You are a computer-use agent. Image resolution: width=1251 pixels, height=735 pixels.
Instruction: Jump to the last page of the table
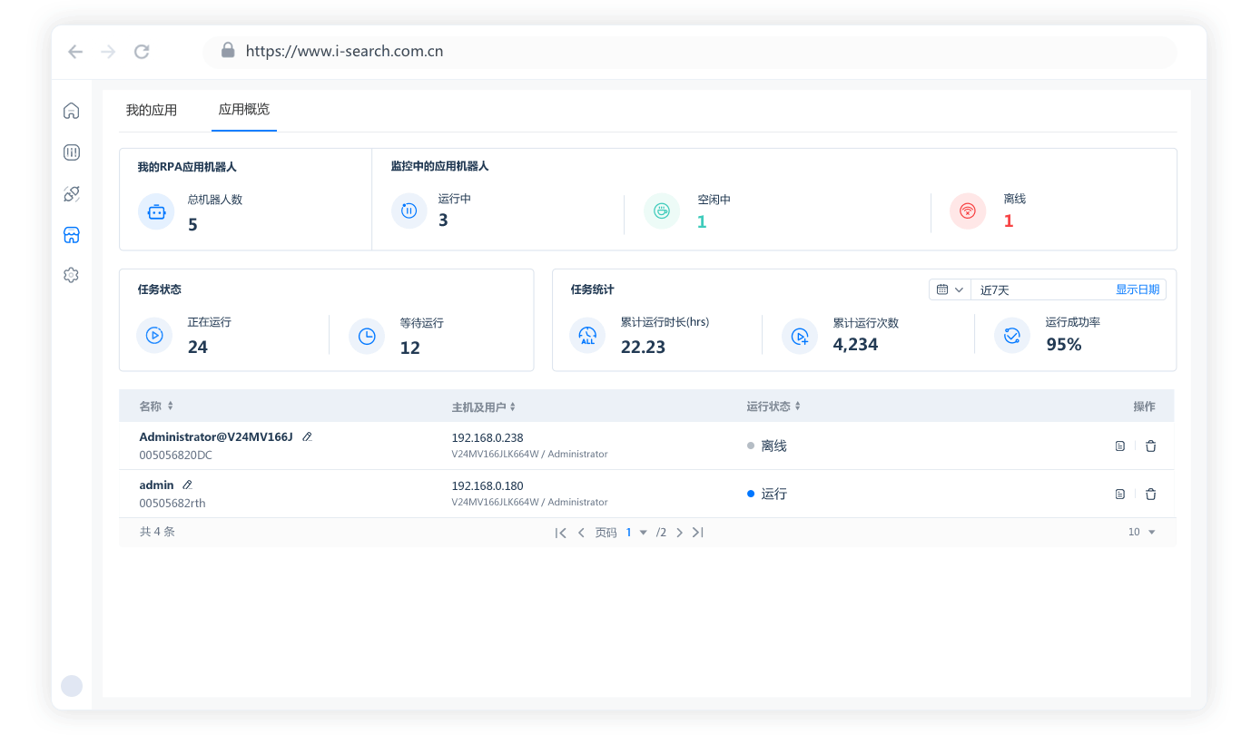(x=697, y=533)
